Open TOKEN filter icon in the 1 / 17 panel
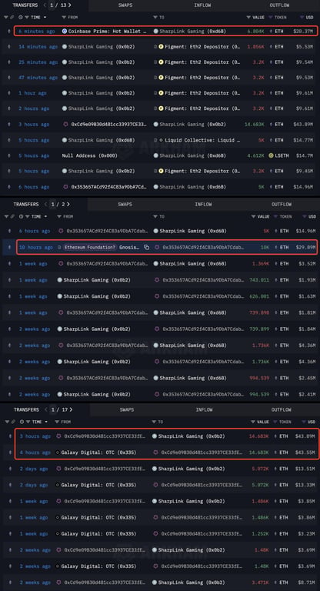The width and height of the screenshot is (320, 591). (x=275, y=422)
